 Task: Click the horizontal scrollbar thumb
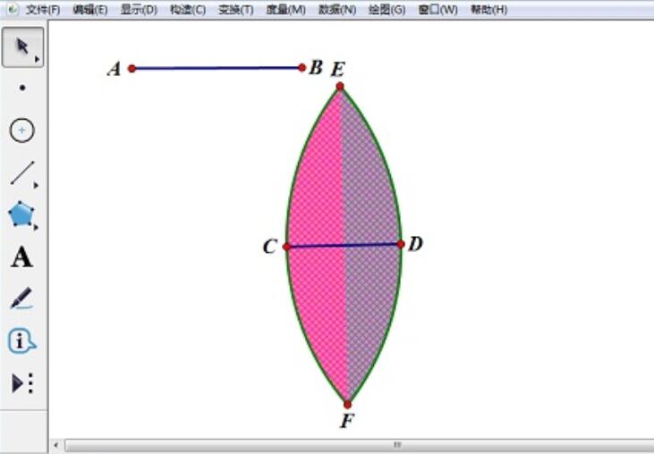pos(360,445)
